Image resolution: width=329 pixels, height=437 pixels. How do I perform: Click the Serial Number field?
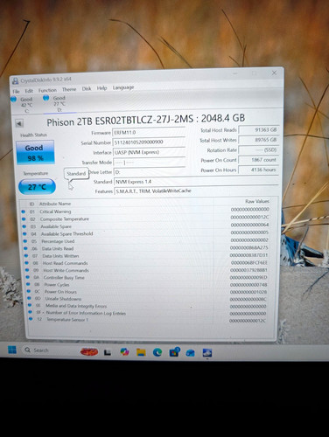point(149,142)
